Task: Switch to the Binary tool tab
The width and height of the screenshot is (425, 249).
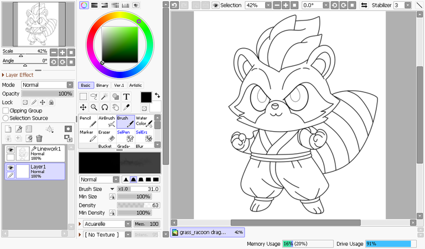Action: coord(102,85)
